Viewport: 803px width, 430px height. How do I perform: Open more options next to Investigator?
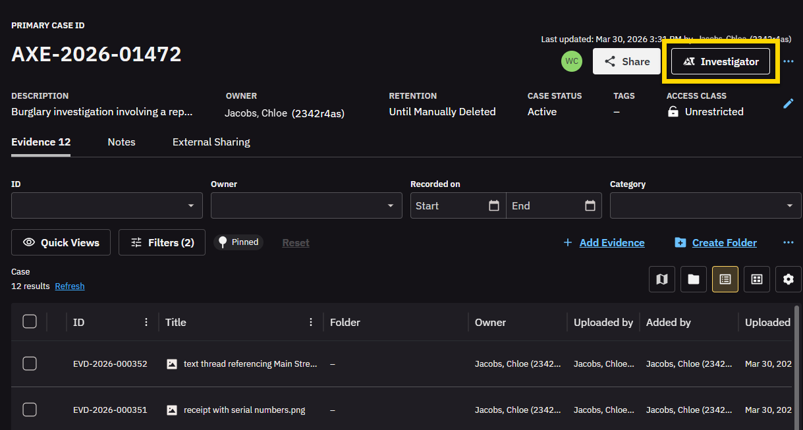789,61
